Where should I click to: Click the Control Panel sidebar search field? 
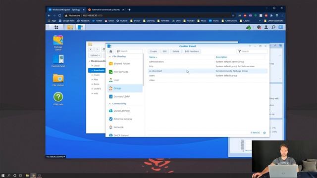click(x=129, y=51)
